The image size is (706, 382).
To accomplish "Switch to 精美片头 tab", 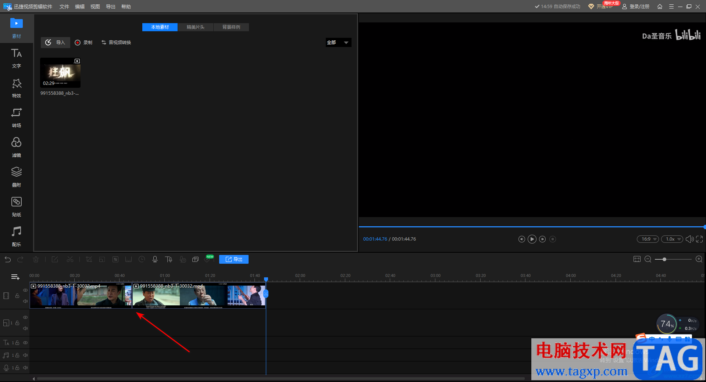I will click(196, 27).
